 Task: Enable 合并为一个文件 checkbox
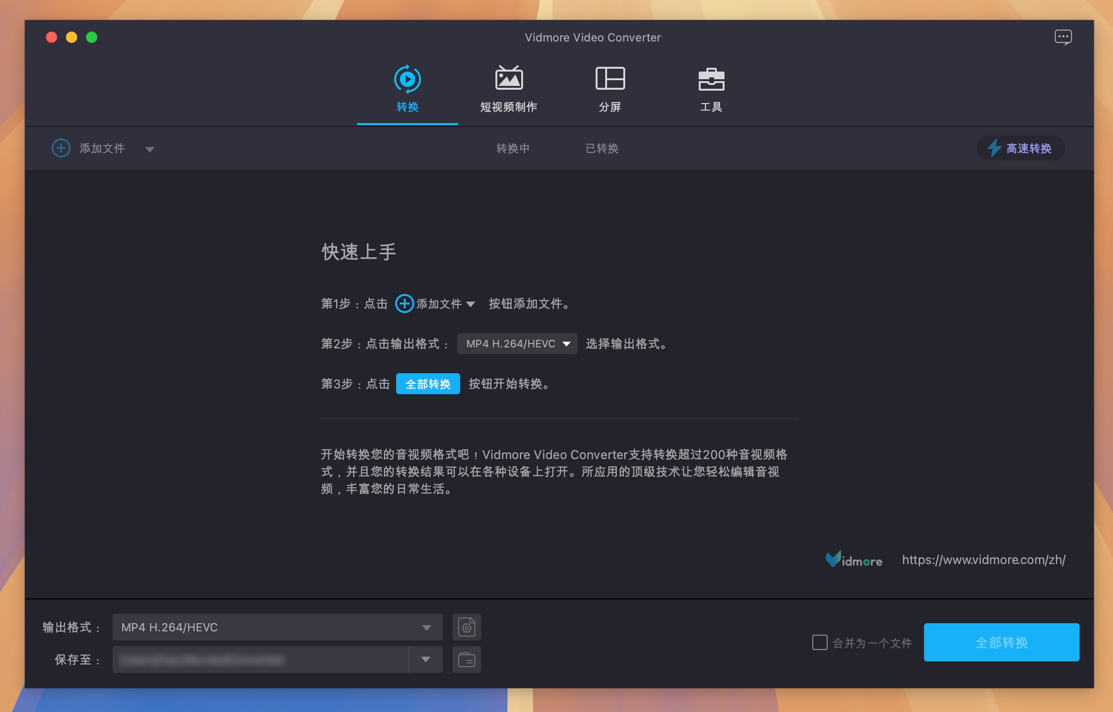point(820,642)
